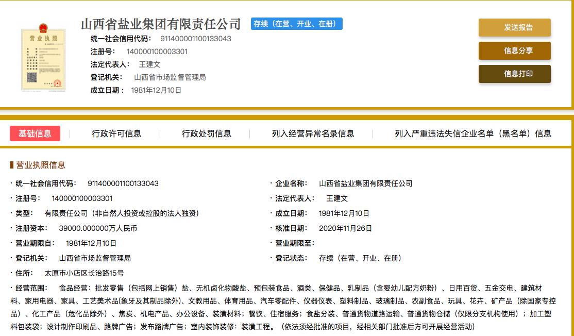Click registered capital 39000.000000万人民币
574x336 pixels.
98,228
